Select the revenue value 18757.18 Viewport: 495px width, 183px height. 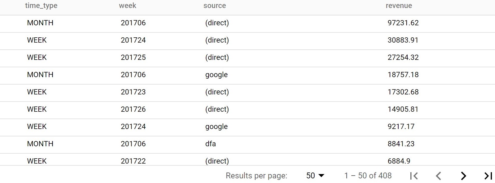pyautogui.click(x=403, y=75)
